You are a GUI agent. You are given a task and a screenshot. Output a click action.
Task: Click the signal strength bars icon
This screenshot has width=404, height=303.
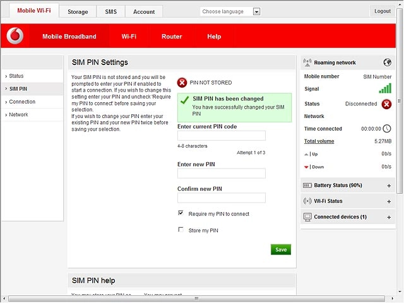385,88
